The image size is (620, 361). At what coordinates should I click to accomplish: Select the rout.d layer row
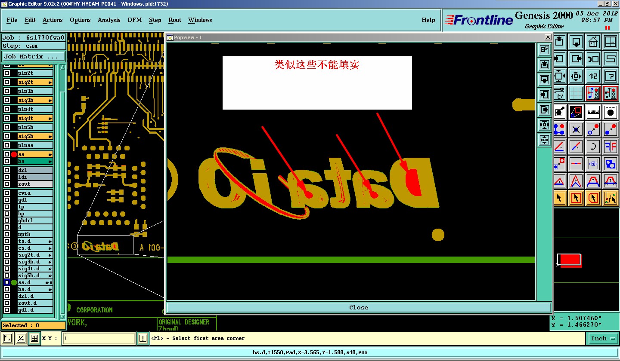(35, 303)
